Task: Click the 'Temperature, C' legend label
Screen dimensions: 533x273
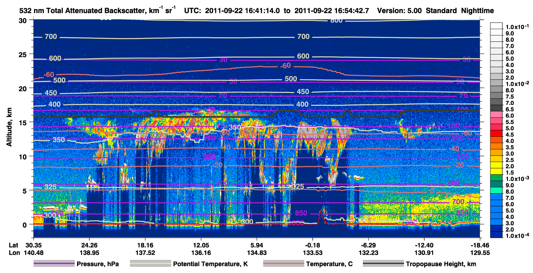Action: tap(329, 264)
